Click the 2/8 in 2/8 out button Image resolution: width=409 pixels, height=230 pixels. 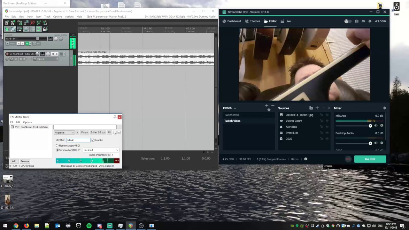(x=98, y=133)
